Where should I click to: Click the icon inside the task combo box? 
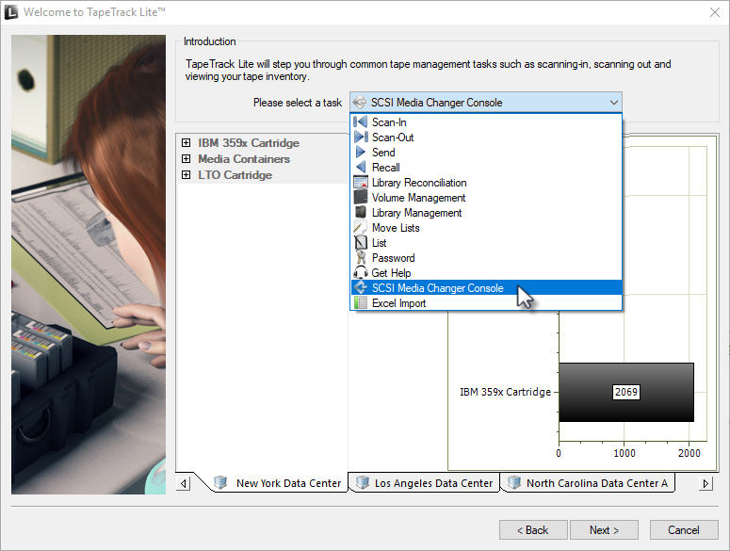pyautogui.click(x=360, y=102)
